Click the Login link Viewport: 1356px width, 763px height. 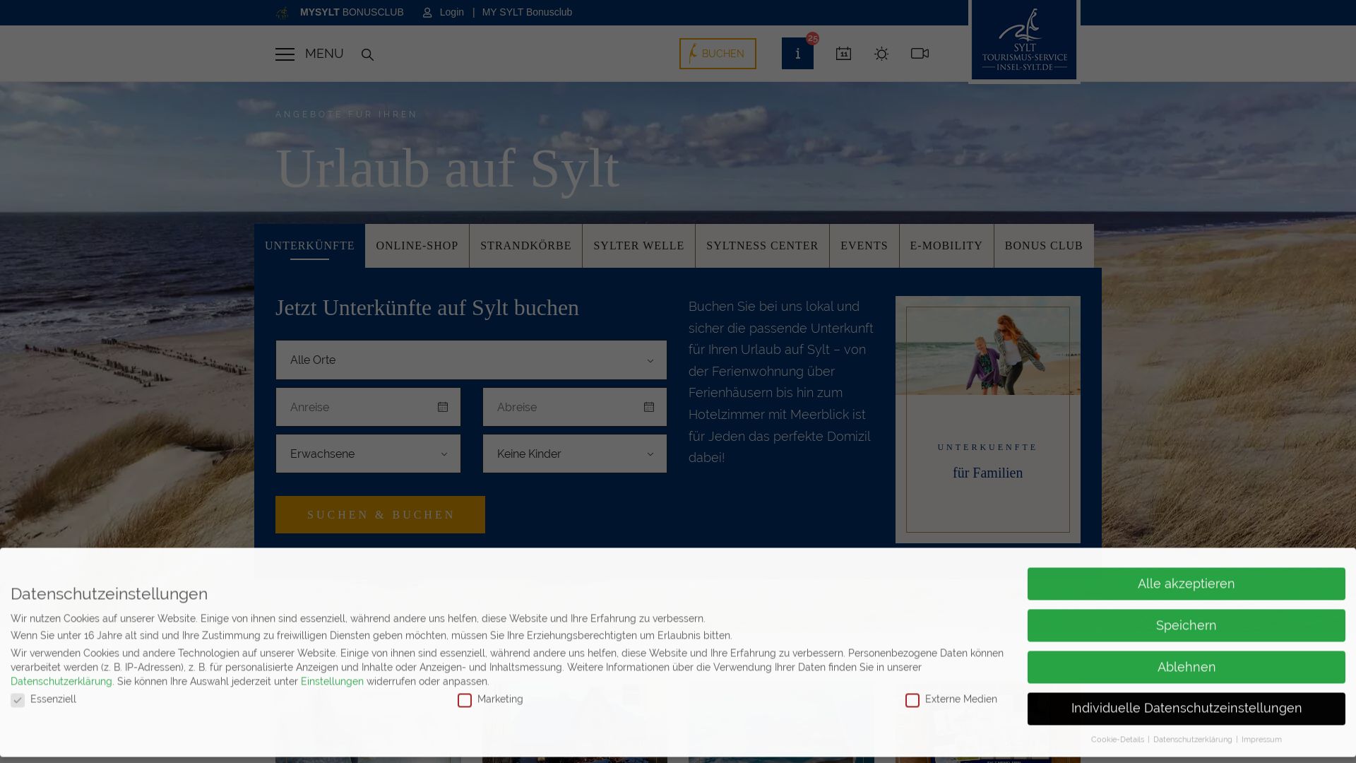click(452, 13)
